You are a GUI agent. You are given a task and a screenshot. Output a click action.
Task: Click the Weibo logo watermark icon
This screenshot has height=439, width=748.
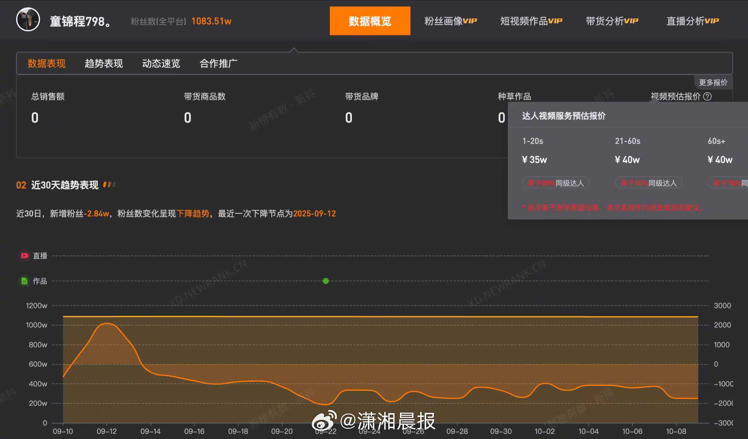[324, 420]
